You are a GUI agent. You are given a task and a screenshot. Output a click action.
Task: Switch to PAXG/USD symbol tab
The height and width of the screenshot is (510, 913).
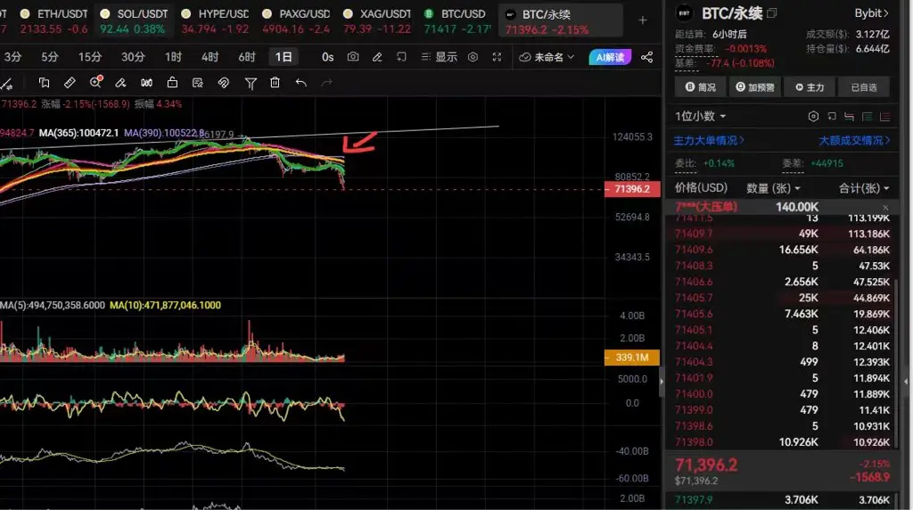click(296, 21)
